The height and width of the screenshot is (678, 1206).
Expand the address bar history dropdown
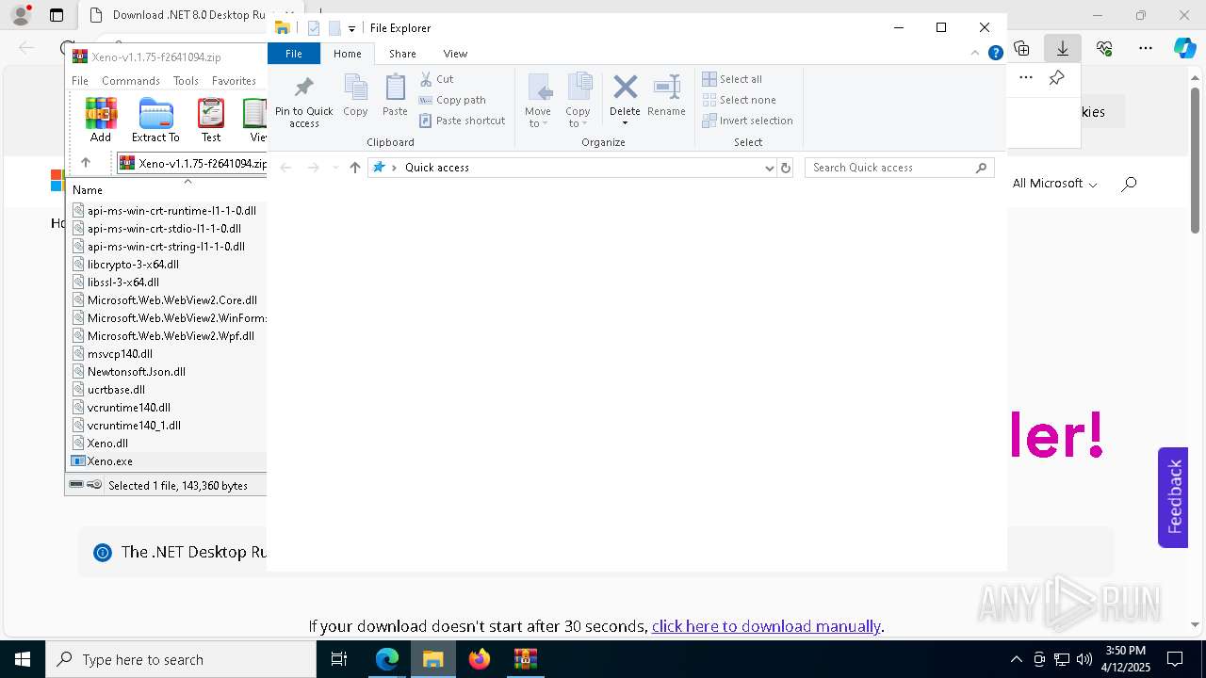pos(769,168)
